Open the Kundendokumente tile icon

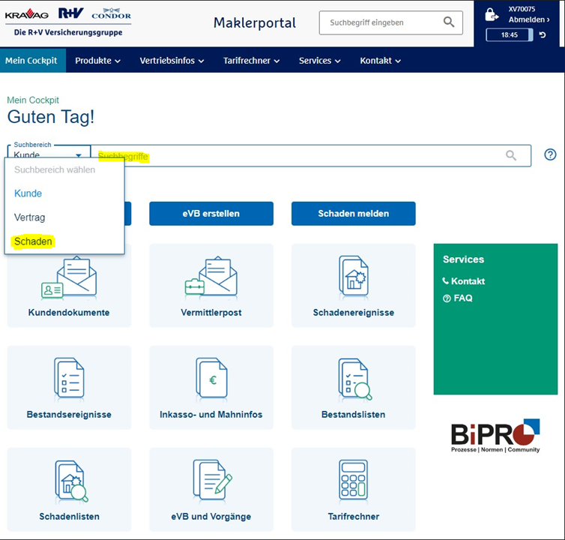click(69, 278)
